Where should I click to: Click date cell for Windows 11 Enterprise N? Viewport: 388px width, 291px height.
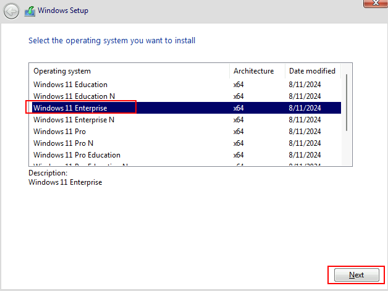(305, 120)
